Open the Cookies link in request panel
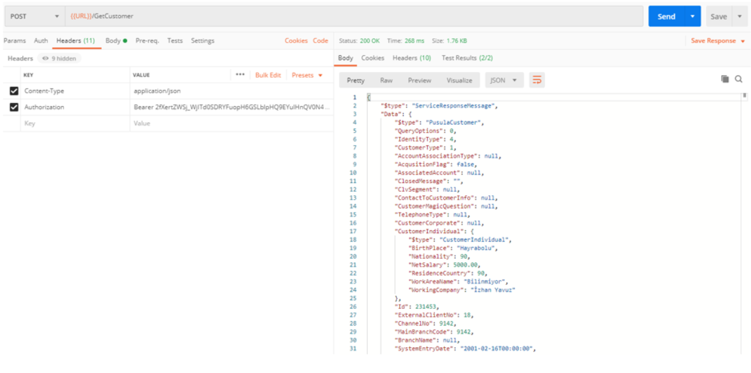 [x=296, y=41]
